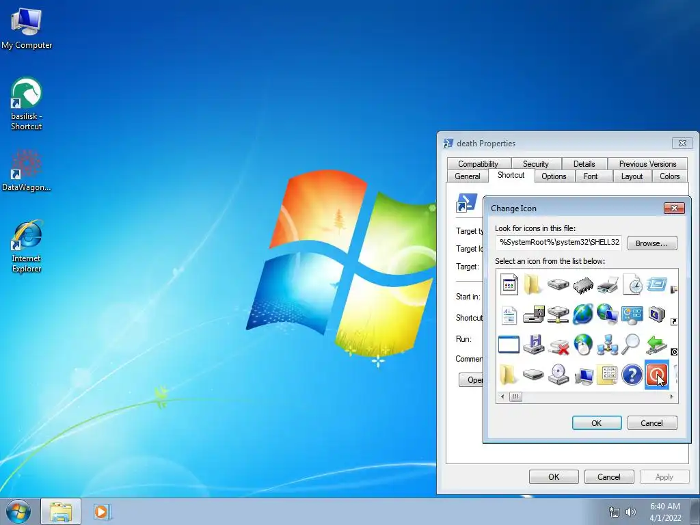700x525 pixels.
Task: Open Windows Explorer from the taskbar
Action: tap(61, 511)
